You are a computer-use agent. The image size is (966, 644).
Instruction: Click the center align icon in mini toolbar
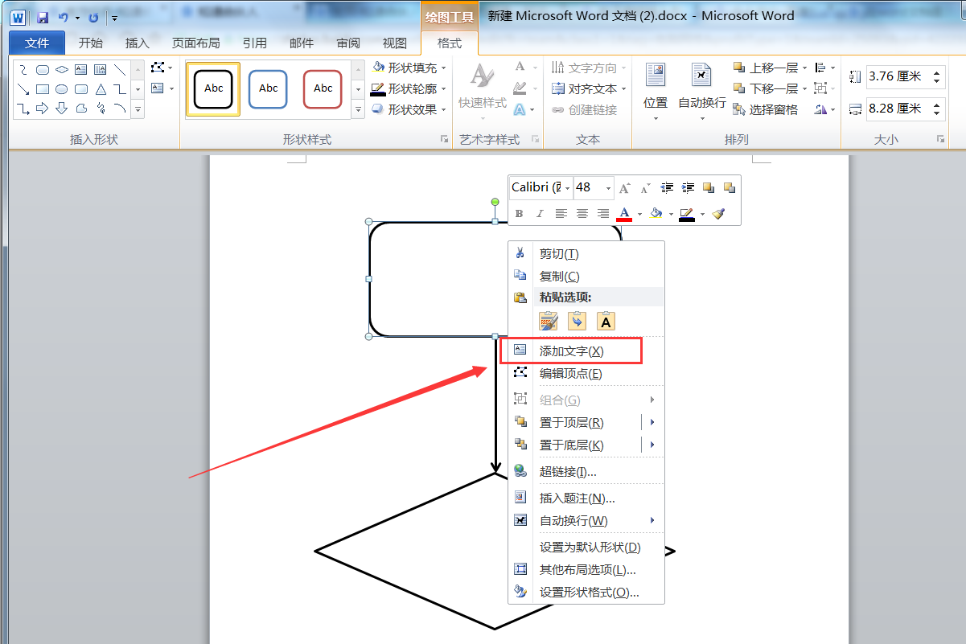pos(582,214)
